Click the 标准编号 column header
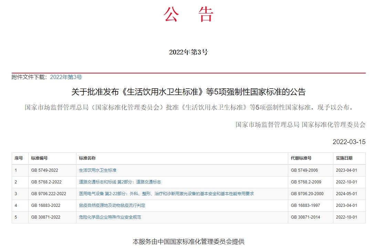The image size is (373, 251). tap(39, 158)
